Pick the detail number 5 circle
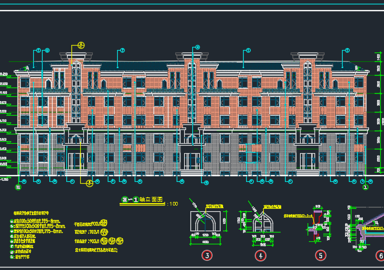 point(320,255)
